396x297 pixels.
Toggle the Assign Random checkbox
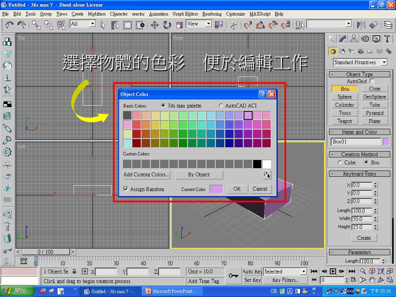[x=126, y=189]
